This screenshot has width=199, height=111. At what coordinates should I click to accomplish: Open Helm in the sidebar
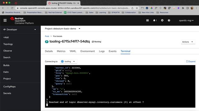point(6,72)
